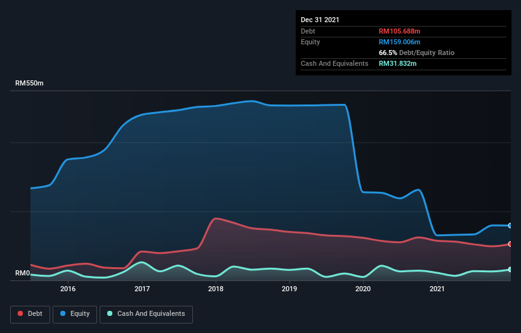Click the 2021 x-axis label
This screenshot has width=521, height=333.
point(437,289)
